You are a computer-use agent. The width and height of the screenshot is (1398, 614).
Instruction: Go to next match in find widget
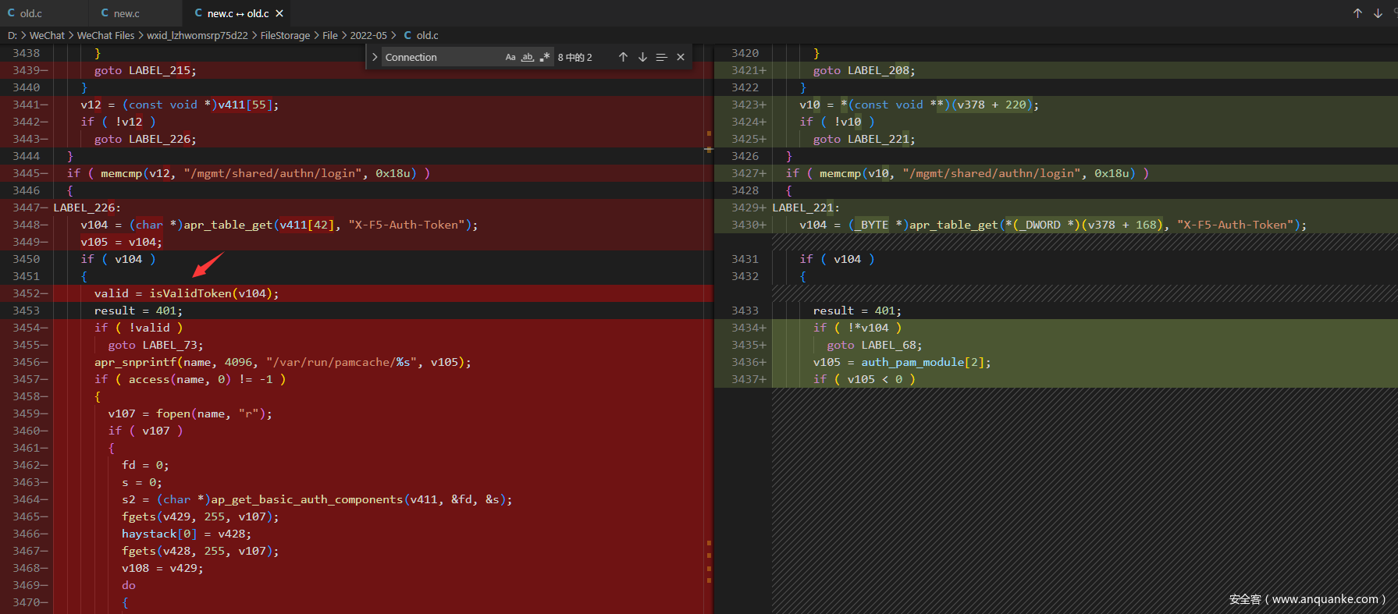pyautogui.click(x=642, y=57)
